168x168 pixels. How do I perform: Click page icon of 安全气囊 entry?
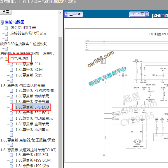coord(11,102)
